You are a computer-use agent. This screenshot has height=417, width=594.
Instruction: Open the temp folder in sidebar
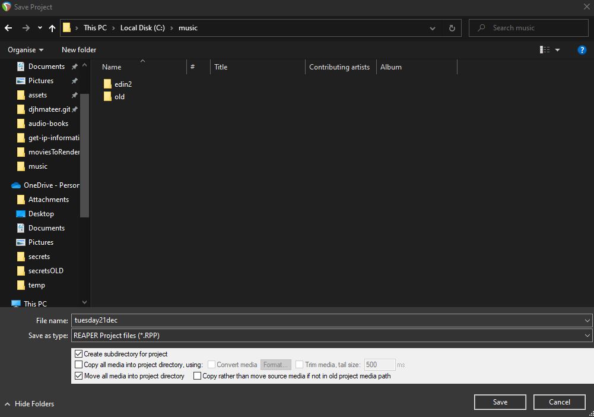coord(36,285)
